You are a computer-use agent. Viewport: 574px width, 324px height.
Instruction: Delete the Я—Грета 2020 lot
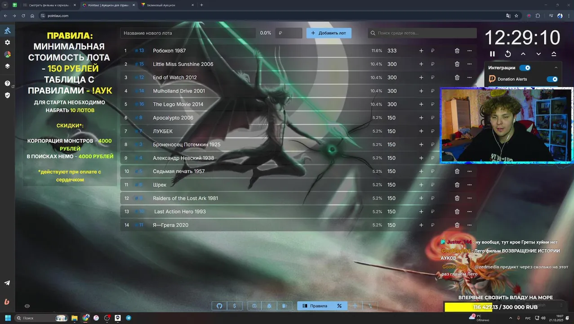click(457, 225)
